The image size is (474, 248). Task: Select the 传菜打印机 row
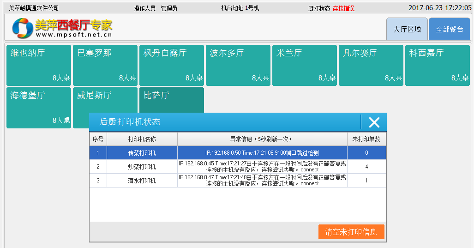(142, 153)
